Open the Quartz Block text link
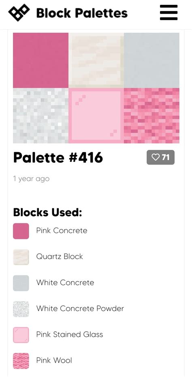192x377 pixels. 60,257
